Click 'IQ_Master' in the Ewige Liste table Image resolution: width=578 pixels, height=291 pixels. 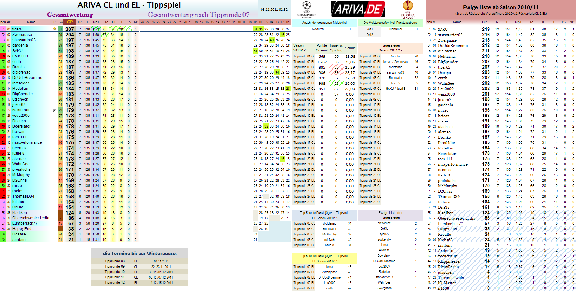tap(447, 283)
